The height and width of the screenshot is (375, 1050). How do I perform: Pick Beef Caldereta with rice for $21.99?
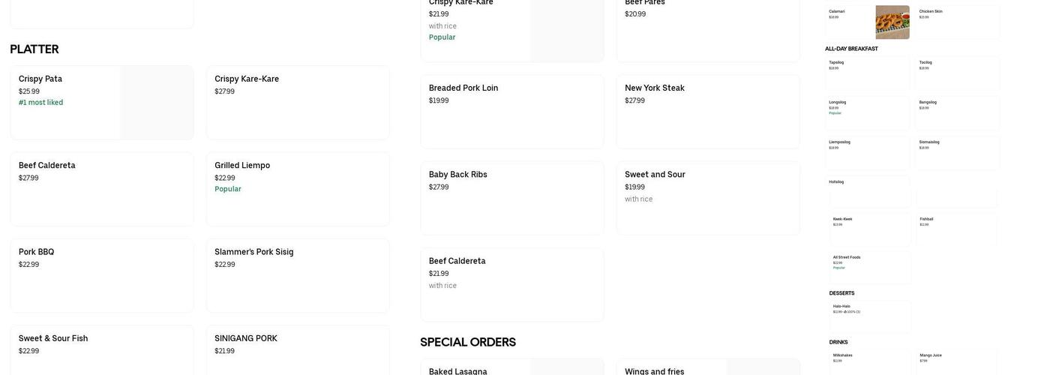512,284
